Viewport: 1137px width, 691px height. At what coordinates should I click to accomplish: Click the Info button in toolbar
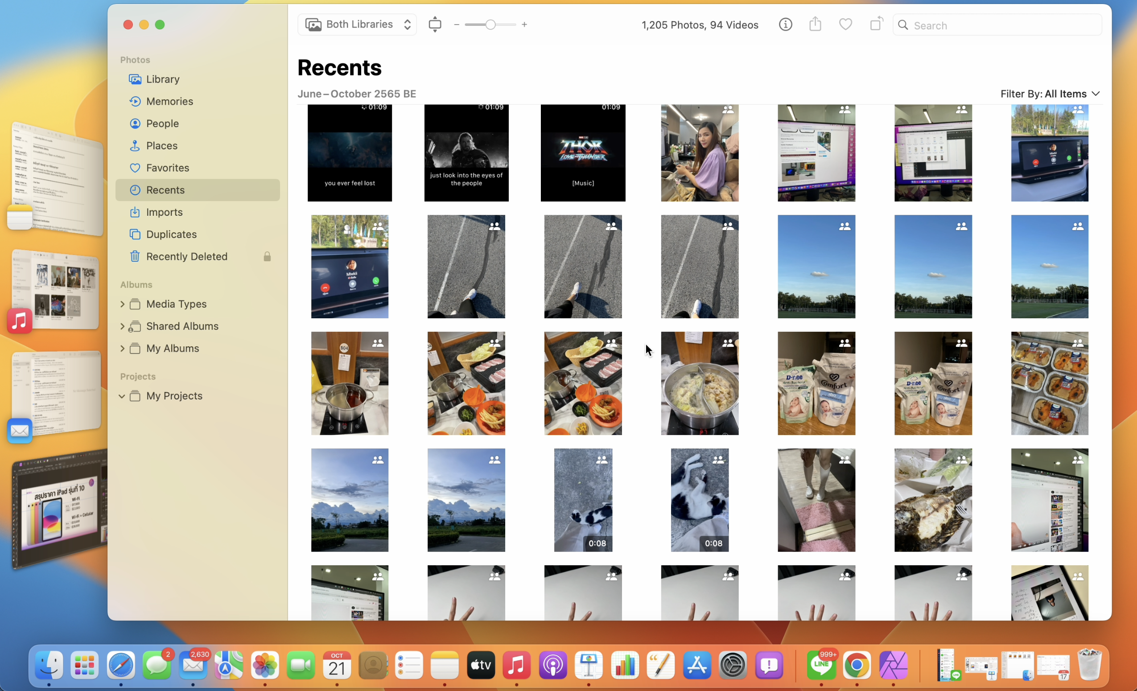785,25
